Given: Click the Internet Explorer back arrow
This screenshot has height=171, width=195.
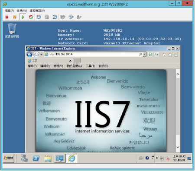Looking at the screenshot, I should [29, 55].
